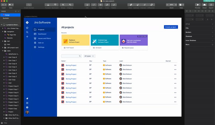Viewport: 215px width, 125px height.
Task: Click the AA board link
Action: click(x=98, y=48)
